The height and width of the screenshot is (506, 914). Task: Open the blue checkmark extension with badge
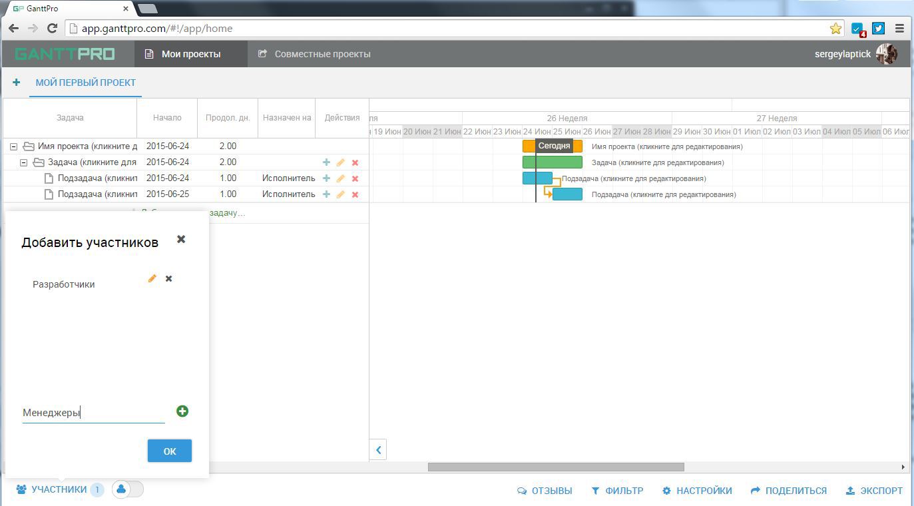coord(858,29)
